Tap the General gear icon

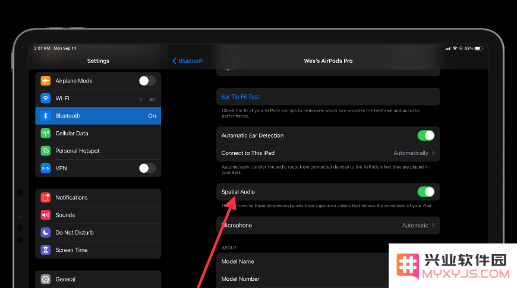(x=46, y=279)
